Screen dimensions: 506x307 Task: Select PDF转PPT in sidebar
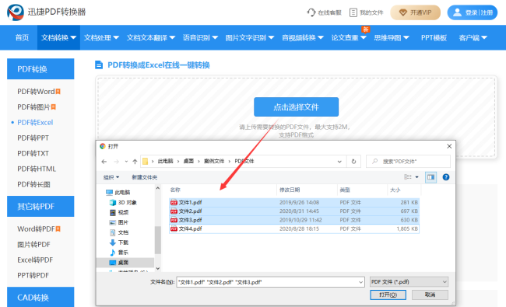pos(33,138)
